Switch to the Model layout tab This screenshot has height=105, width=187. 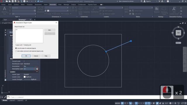coord(5,100)
